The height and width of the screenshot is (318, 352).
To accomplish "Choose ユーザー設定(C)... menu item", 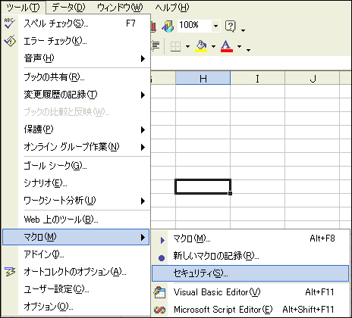I will point(76,289).
